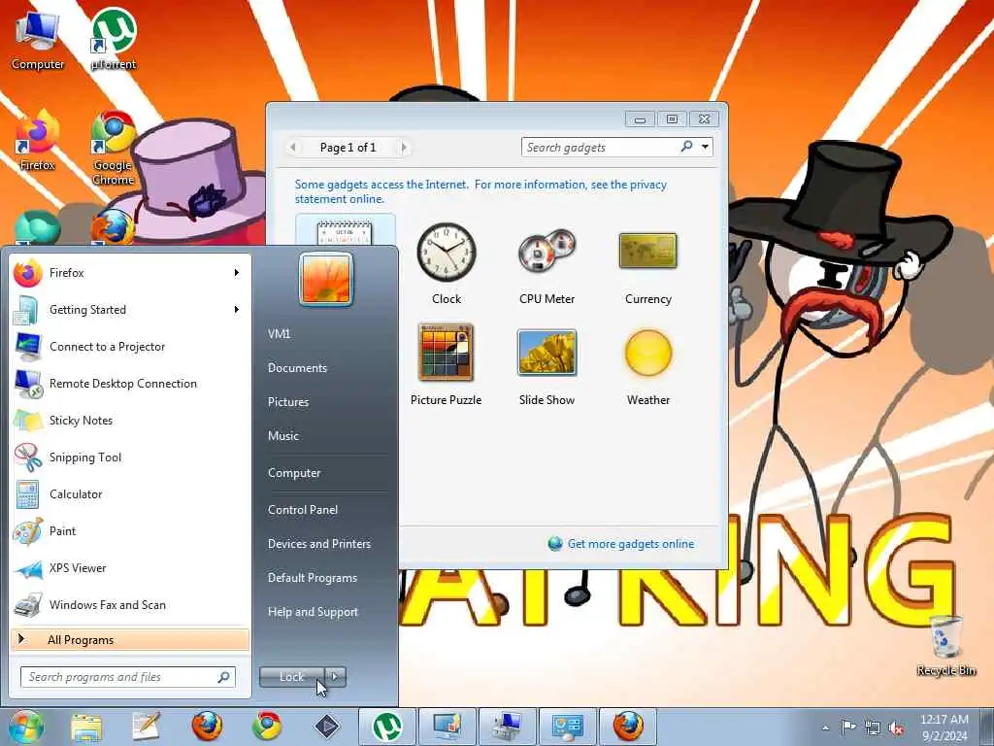The image size is (994, 746).
Task: Click the Windows Start orb
Action: point(26,727)
